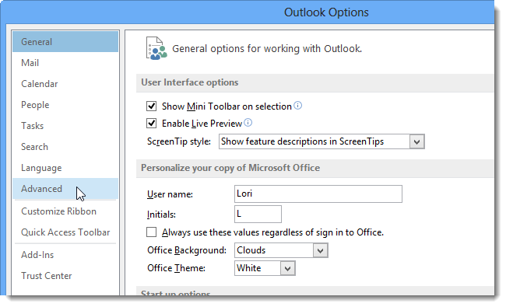Open the Add-Ins category
This screenshot has width=506, height=307.
click(x=65, y=255)
